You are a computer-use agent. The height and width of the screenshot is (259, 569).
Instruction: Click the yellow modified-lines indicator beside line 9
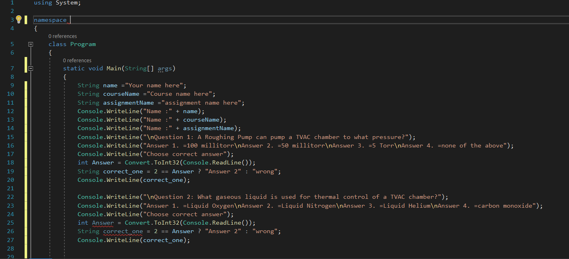click(26, 85)
